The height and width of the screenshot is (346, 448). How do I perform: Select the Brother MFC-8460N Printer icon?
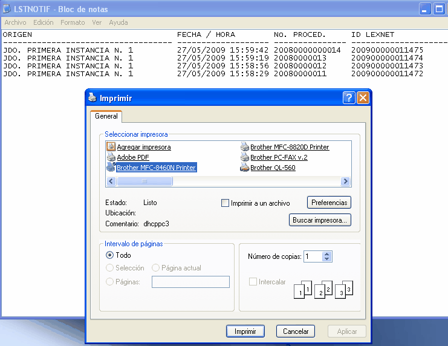pyautogui.click(x=111, y=167)
